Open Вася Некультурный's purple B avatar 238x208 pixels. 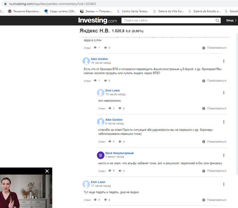[101, 155]
